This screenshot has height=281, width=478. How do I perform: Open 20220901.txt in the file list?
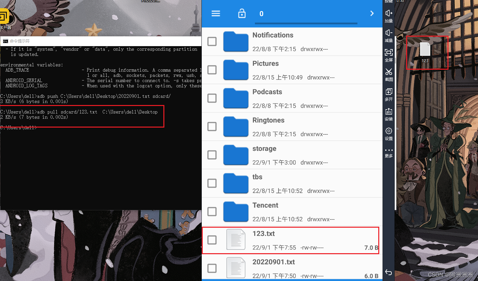[273, 262]
